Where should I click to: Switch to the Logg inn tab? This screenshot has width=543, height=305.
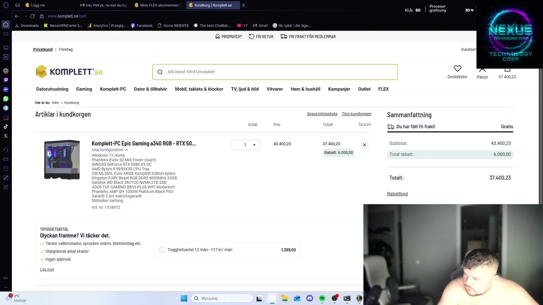pos(48,5)
